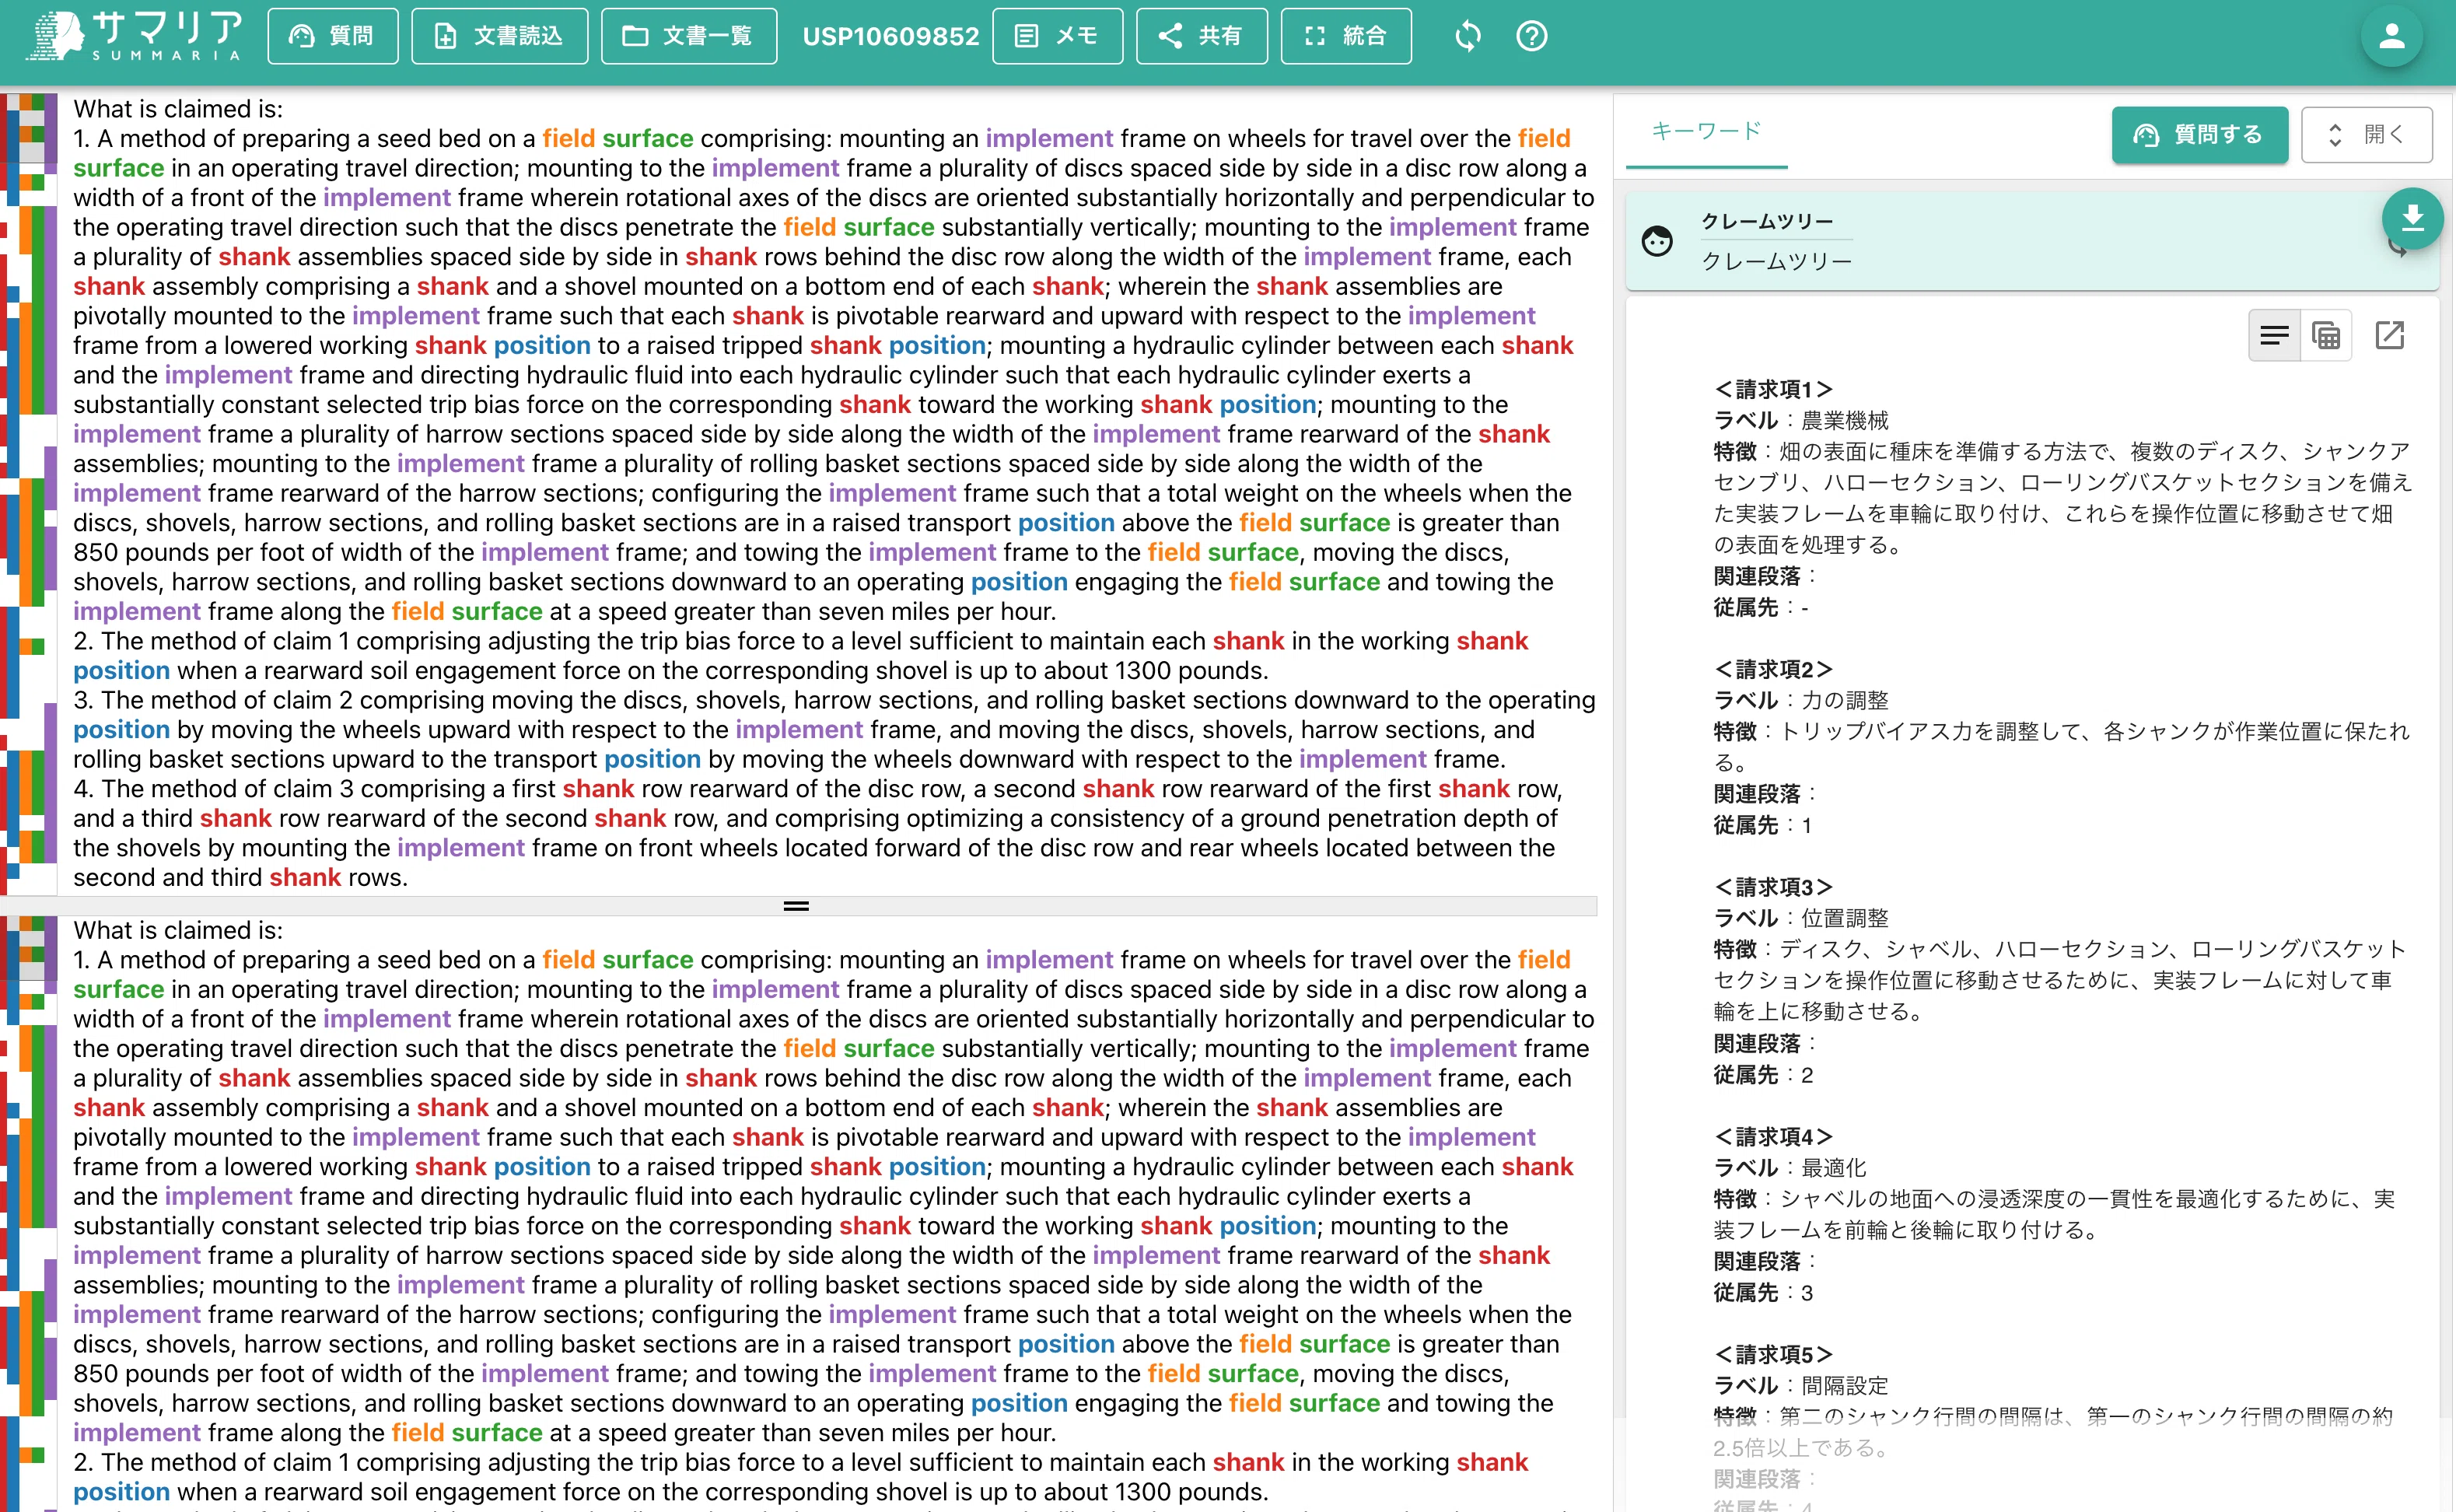This screenshot has width=2456, height=1512.
Task: Select the <請求項5> heading
Action: tap(1773, 1354)
